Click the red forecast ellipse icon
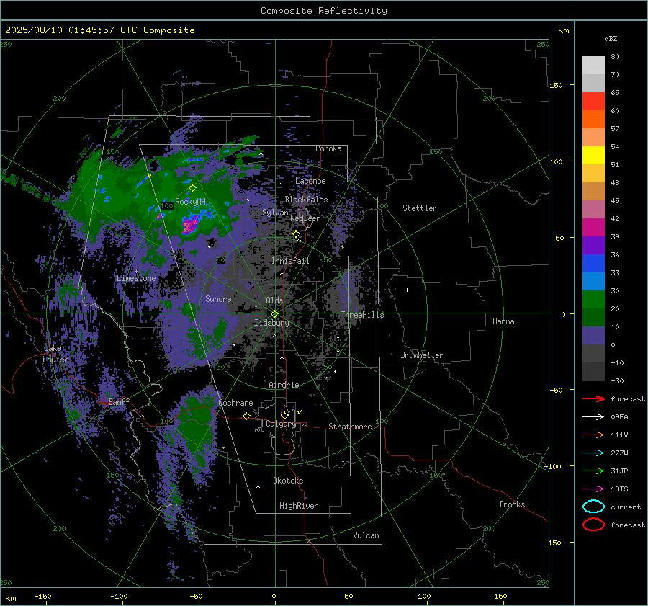The image size is (648, 606). click(x=593, y=525)
